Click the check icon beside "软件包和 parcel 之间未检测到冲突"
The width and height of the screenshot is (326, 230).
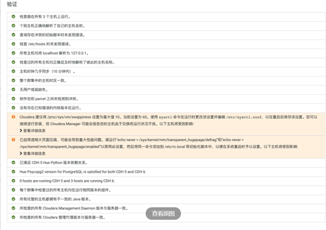[x=14, y=98]
